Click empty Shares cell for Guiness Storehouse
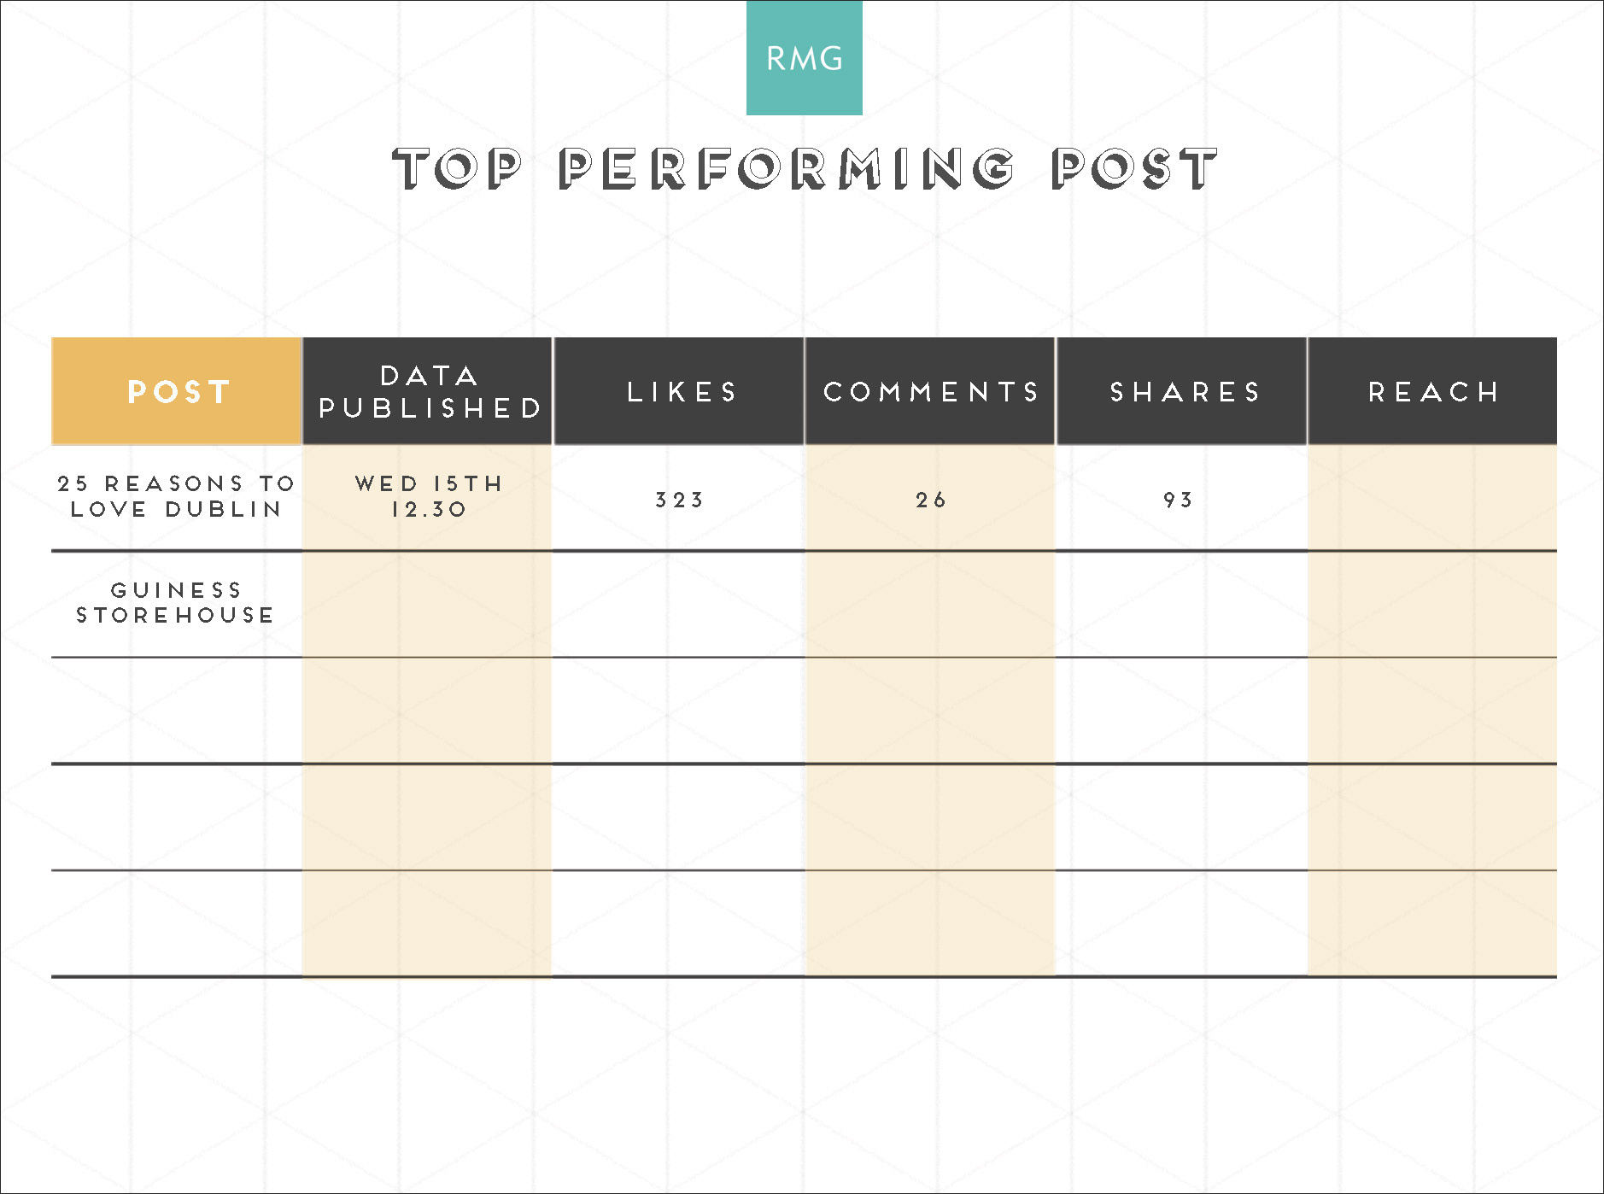1604x1194 pixels. [1183, 604]
